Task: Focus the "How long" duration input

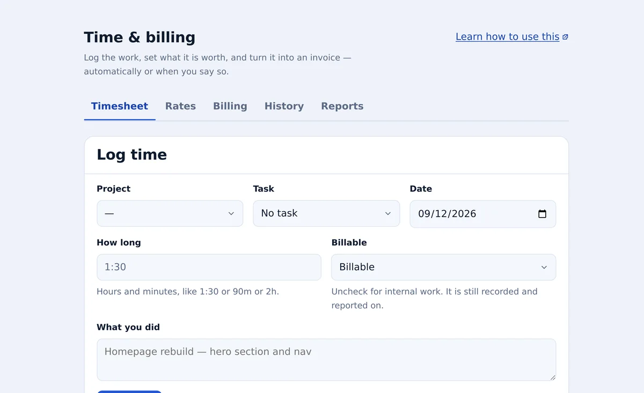Action: (209, 267)
